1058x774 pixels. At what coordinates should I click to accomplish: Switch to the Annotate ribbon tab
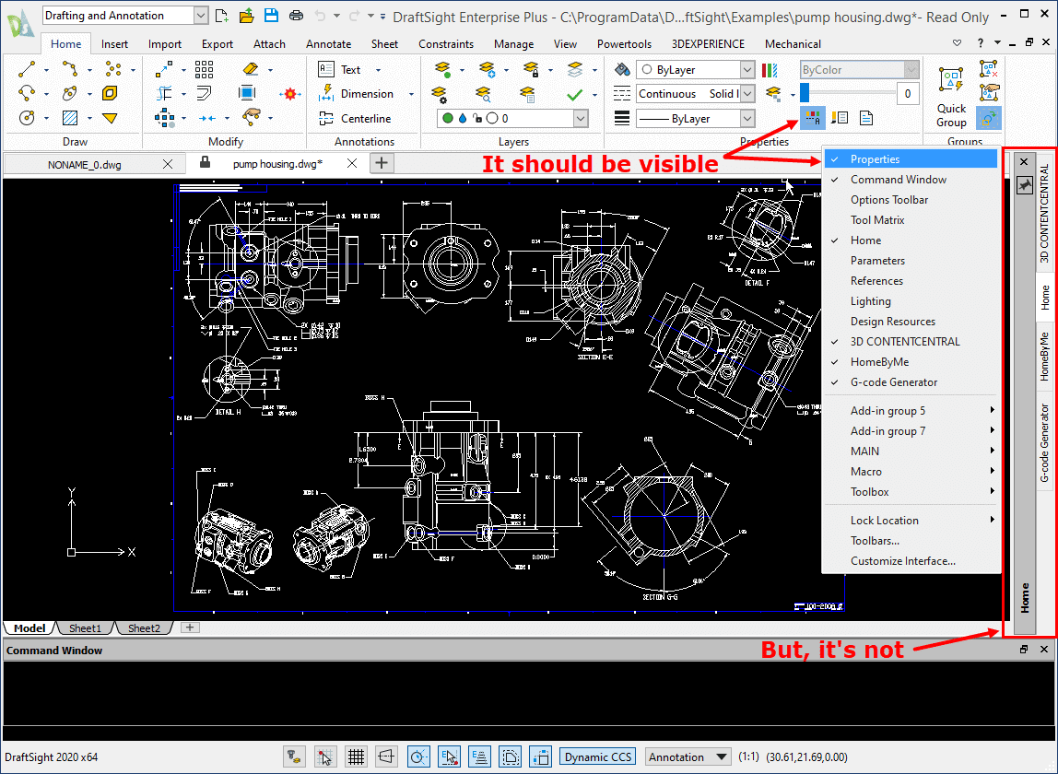(329, 44)
